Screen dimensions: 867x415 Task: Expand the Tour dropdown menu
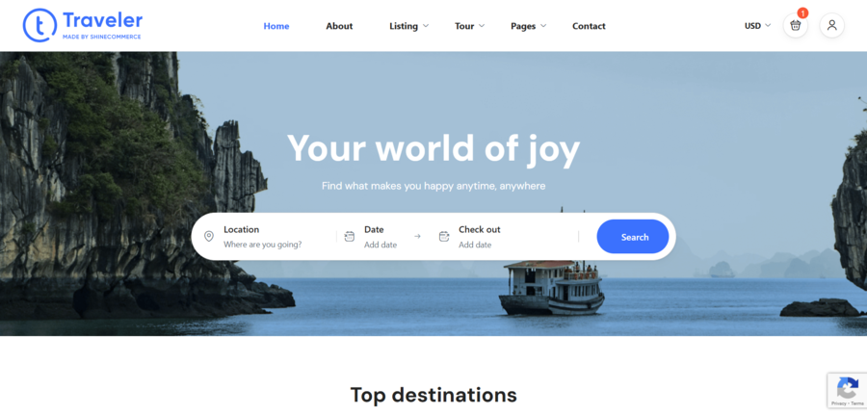pos(469,26)
